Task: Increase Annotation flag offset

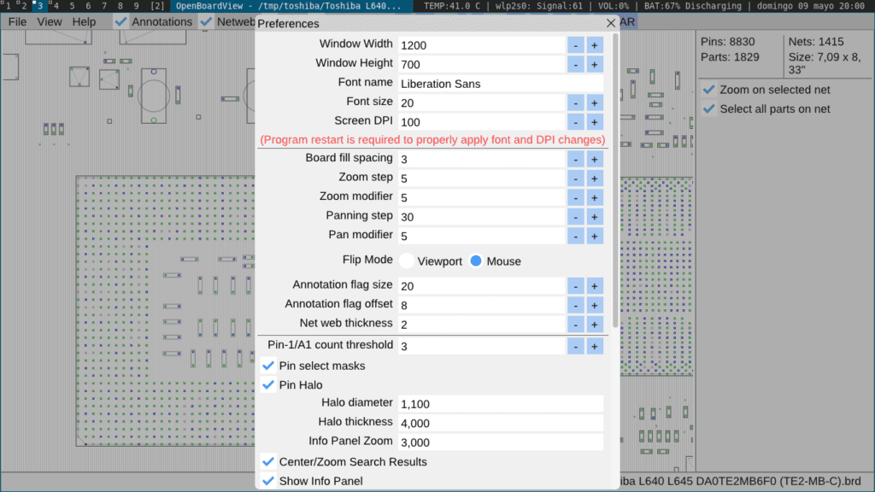Action: 595,305
